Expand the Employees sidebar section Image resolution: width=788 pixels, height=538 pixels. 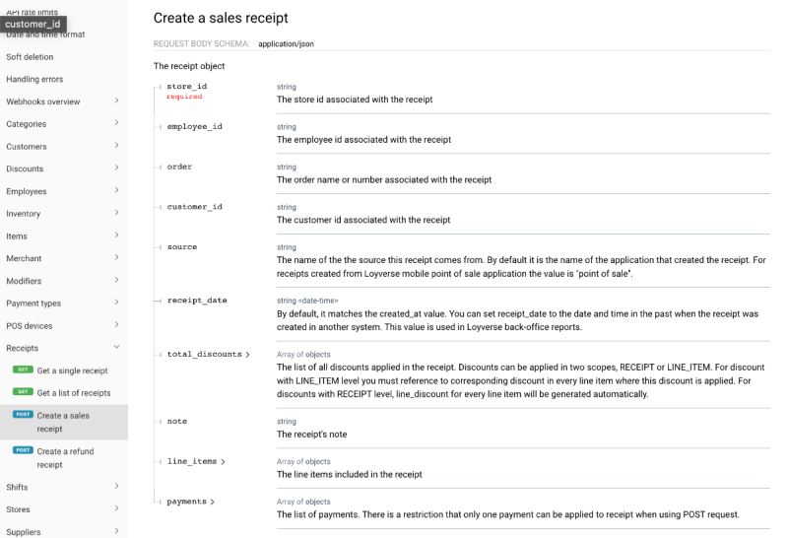pos(63,191)
